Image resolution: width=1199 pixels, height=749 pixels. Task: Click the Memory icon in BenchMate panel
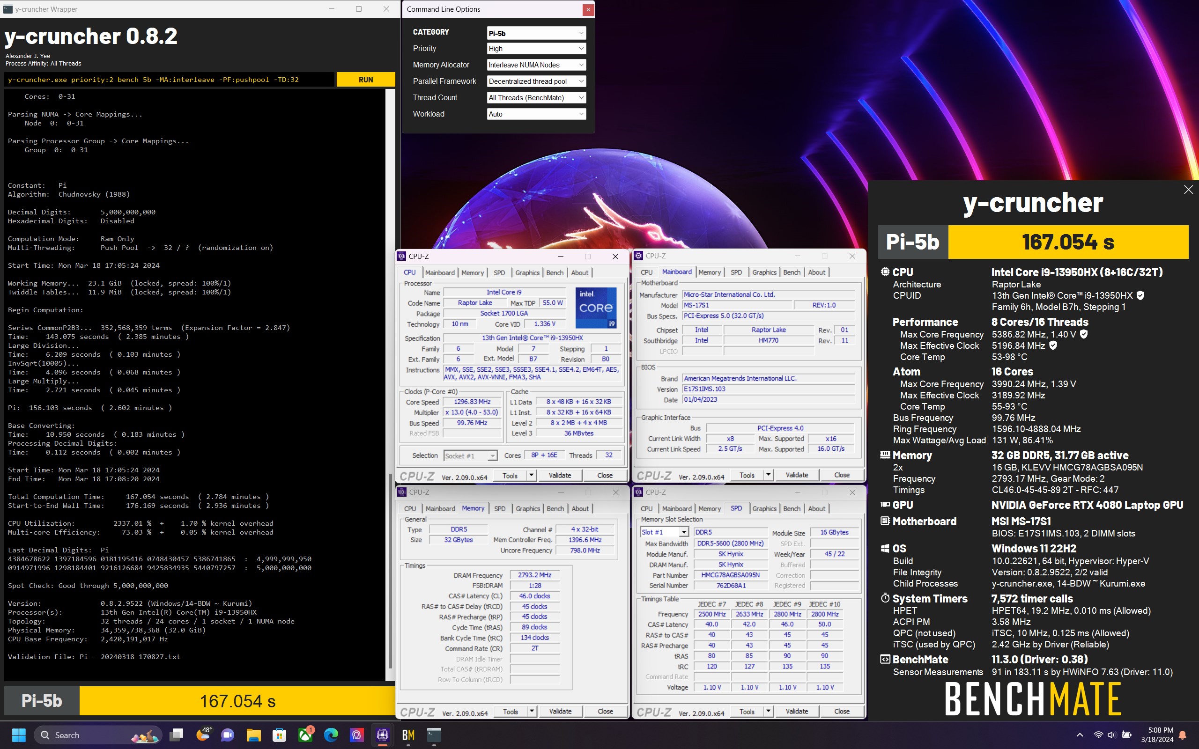pos(885,455)
